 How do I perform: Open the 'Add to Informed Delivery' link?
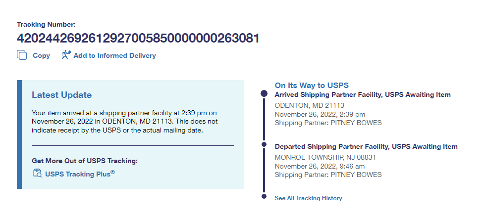point(114,56)
